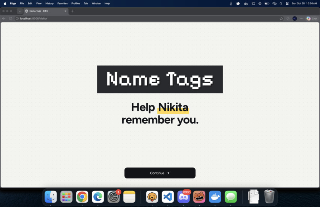
Task: Click the highlighted name Nikita
Action: (x=173, y=107)
